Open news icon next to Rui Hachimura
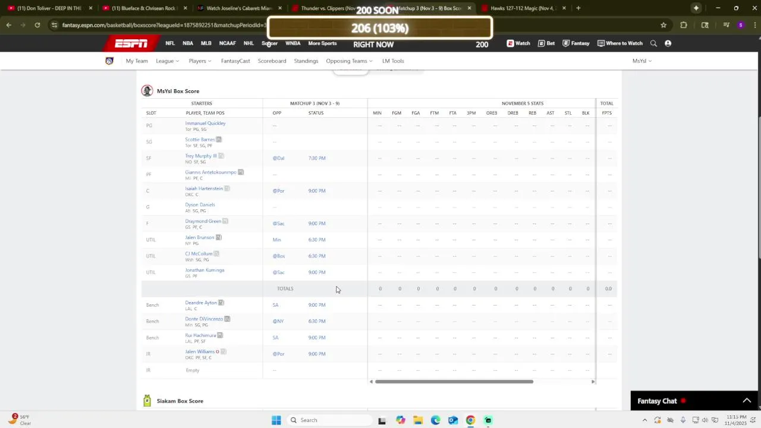 pos(220,335)
